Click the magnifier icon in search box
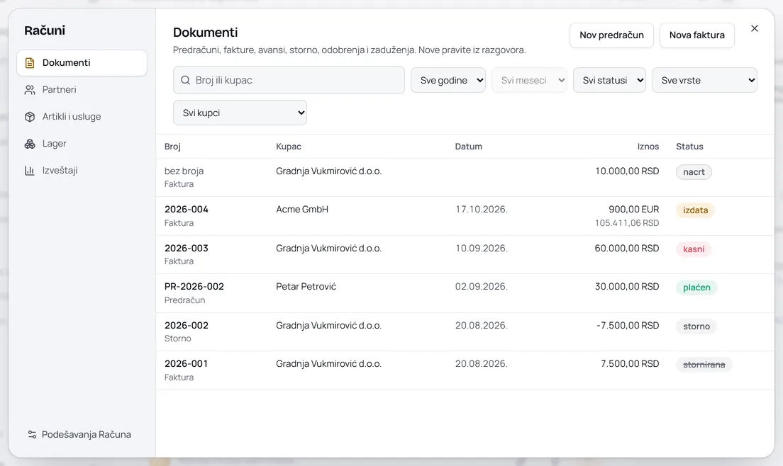This screenshot has height=466, width=783. pos(185,80)
